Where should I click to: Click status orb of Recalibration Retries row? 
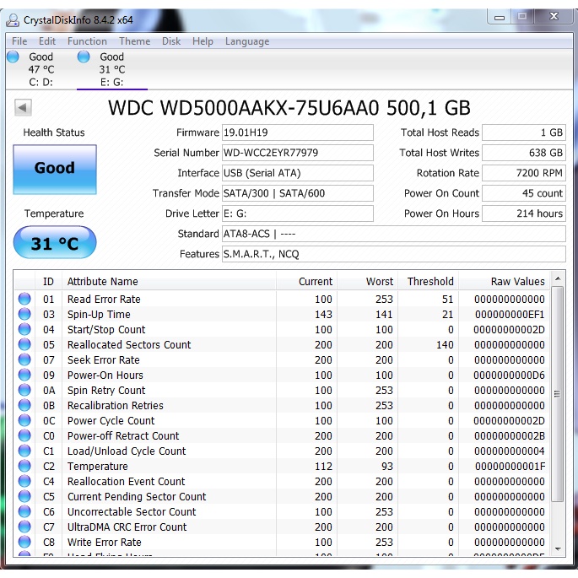24,405
